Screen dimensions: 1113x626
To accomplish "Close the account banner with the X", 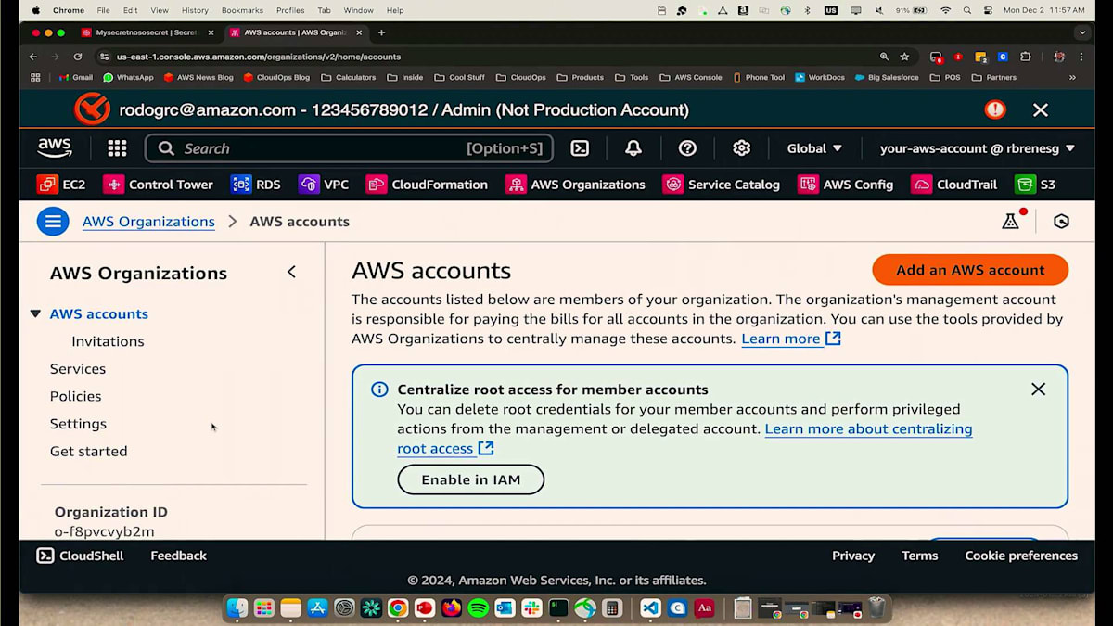I will (x=1041, y=110).
